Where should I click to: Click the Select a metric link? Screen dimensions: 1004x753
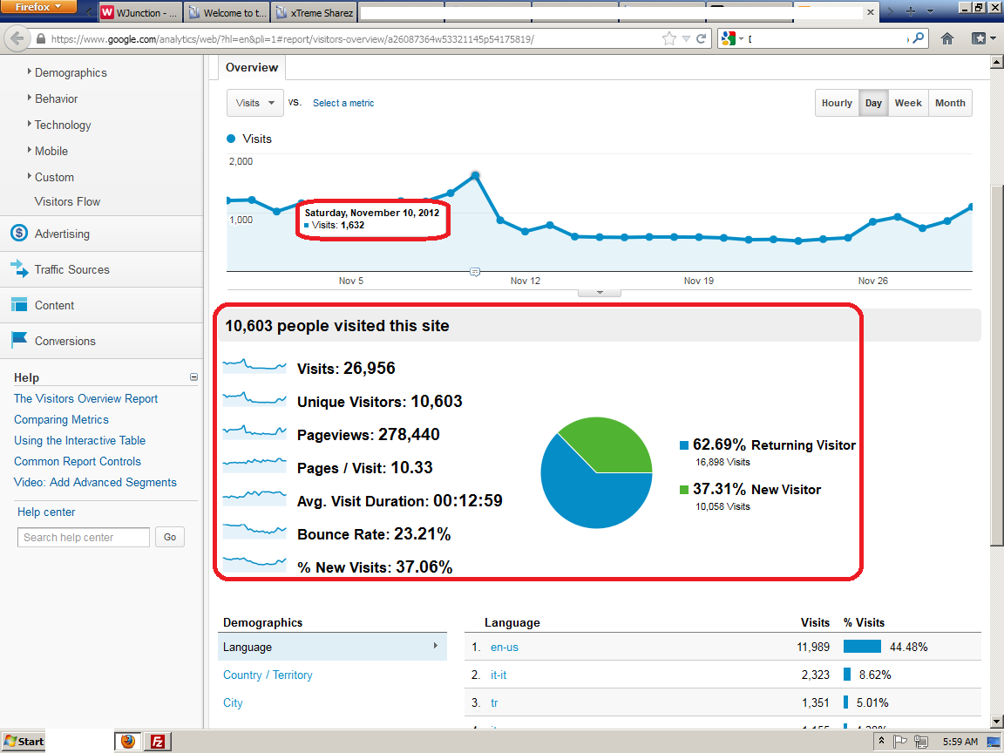(x=343, y=103)
